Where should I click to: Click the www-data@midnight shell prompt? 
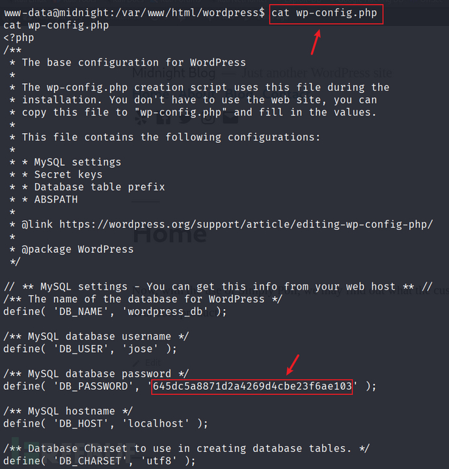pos(134,13)
